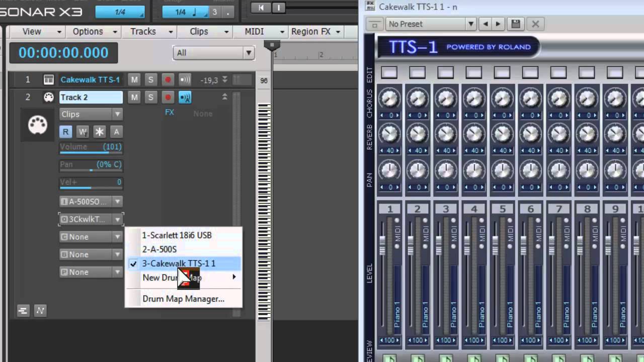Solo Track 2
This screenshot has height=362, width=644.
150,97
